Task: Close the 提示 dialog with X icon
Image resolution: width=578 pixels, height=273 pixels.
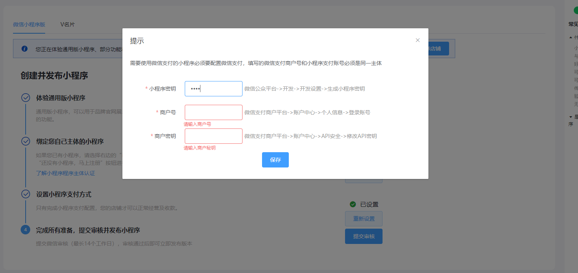Action: coord(418,40)
